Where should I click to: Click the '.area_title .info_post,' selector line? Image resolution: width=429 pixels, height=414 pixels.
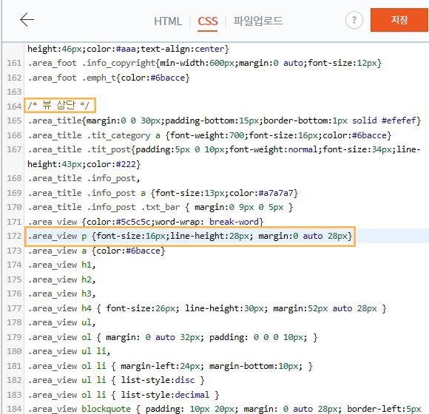tap(84, 178)
